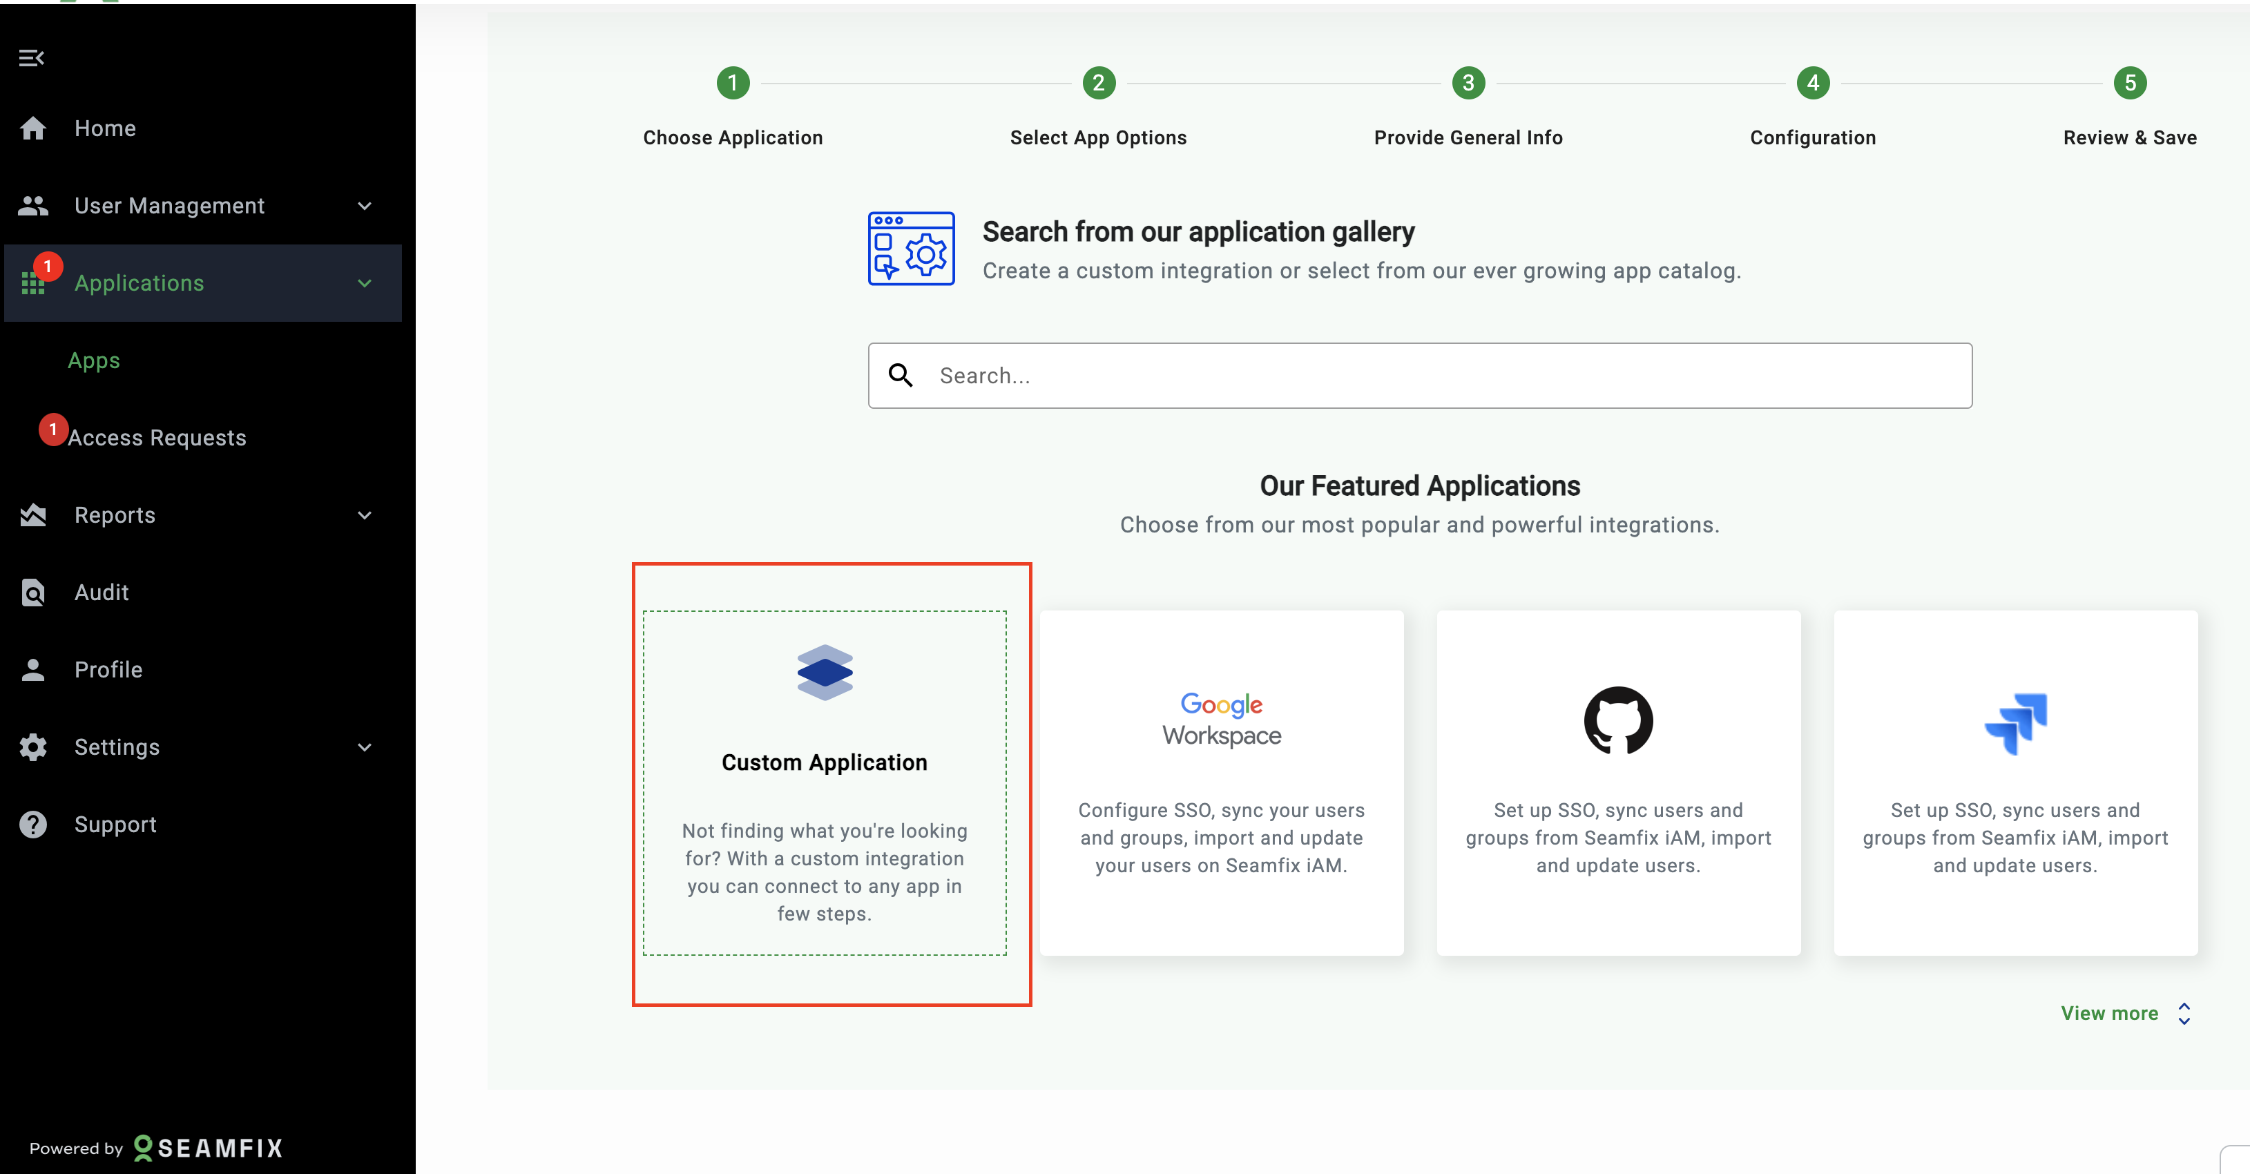Screen dimensions: 2250x1174
Task: Go to step 2 Select App Options
Action: click(x=1098, y=83)
